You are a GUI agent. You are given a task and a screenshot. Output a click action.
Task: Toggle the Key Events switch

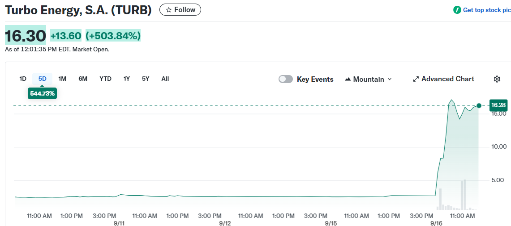(285, 80)
